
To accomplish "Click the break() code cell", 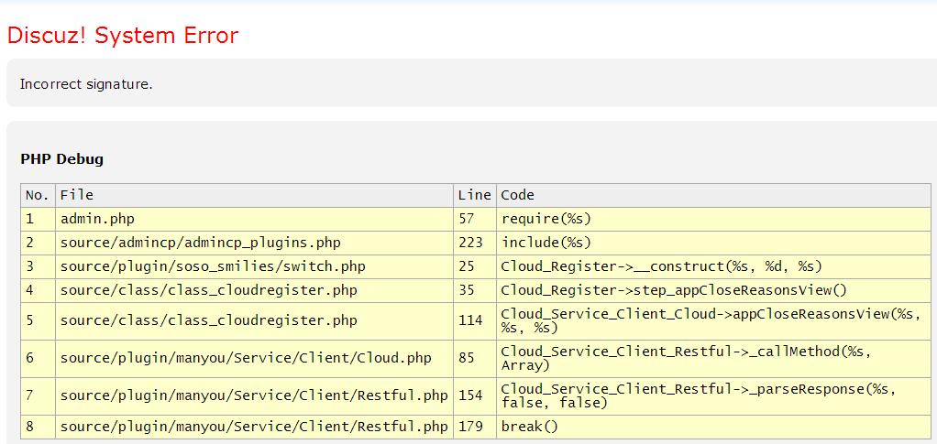I will tap(529, 427).
